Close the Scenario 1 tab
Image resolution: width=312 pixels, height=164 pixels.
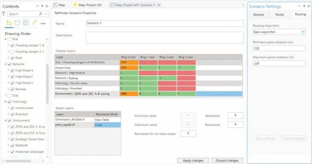[158, 5]
